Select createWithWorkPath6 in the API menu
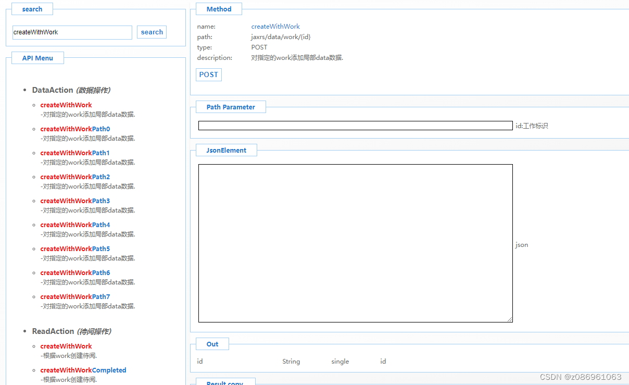This screenshot has width=629, height=385. (75, 272)
